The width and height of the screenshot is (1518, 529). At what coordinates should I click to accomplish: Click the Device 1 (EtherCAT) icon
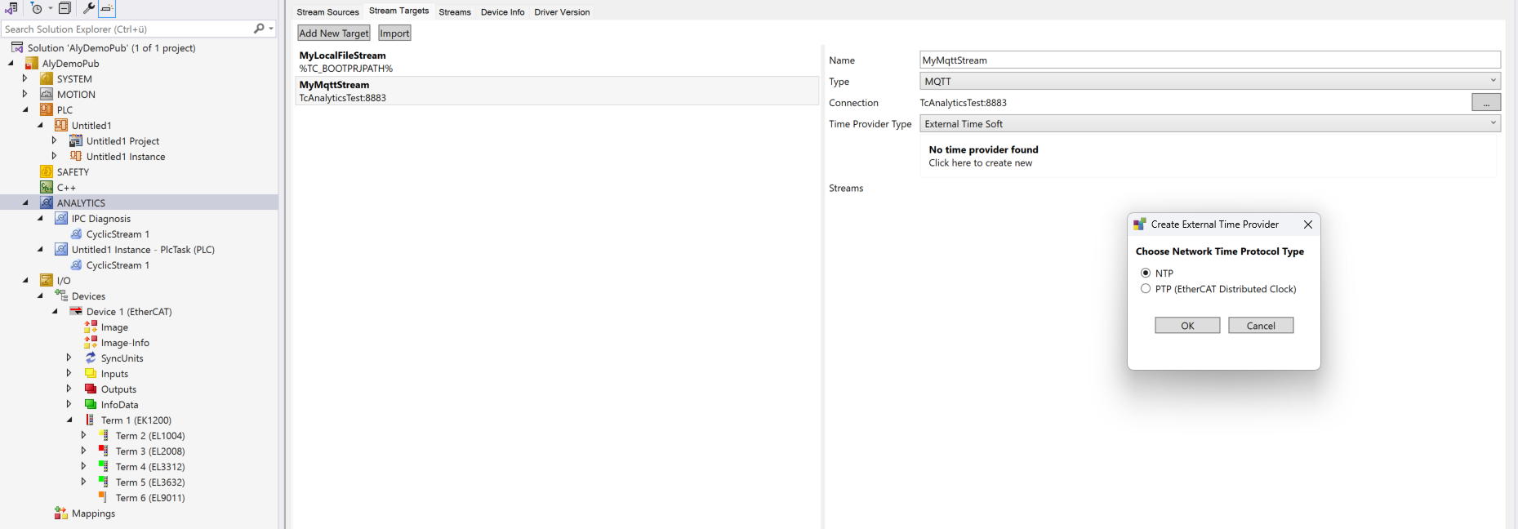pos(76,311)
